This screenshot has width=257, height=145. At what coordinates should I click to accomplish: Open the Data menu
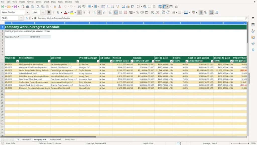point(53,2)
